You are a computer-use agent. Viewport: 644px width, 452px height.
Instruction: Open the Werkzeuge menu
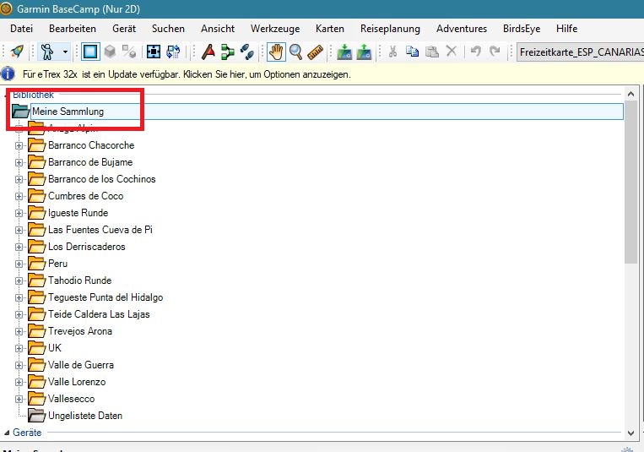275,29
